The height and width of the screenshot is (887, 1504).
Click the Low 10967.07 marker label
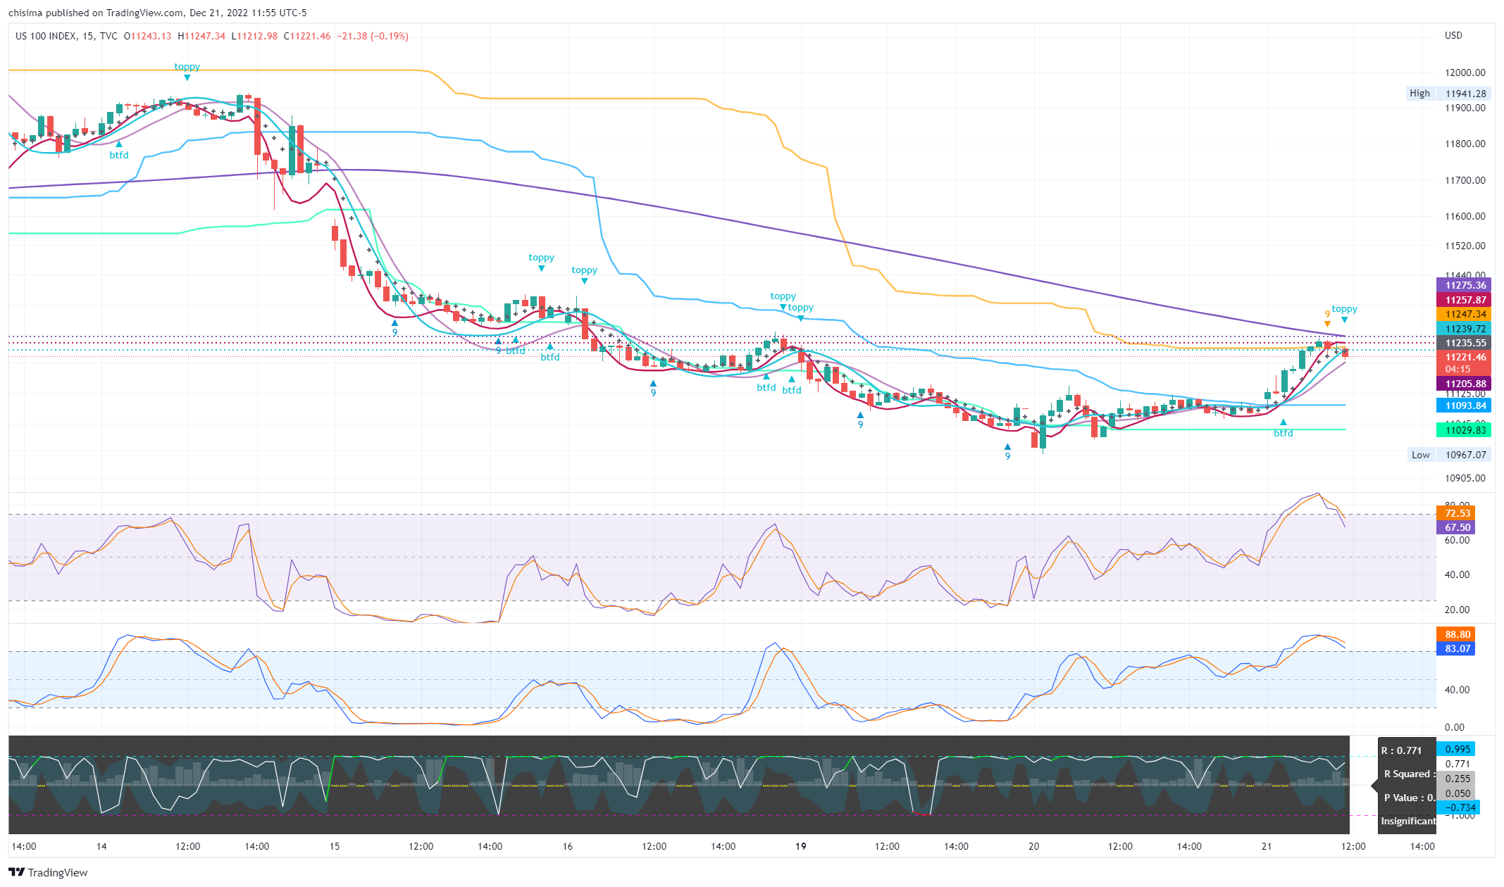(x=1448, y=455)
